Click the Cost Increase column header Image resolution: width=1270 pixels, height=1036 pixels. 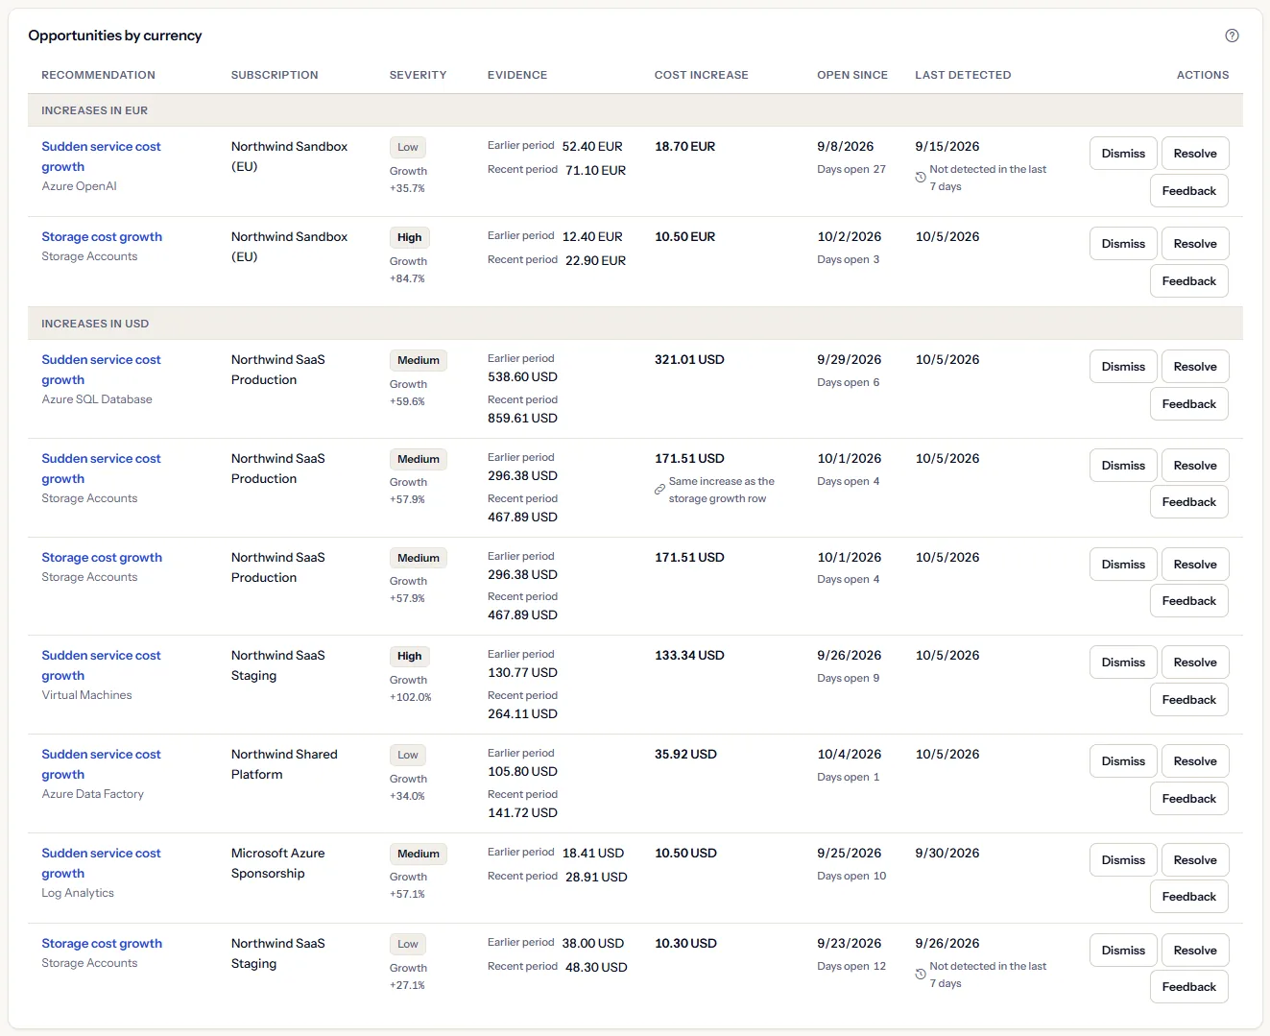(x=701, y=75)
